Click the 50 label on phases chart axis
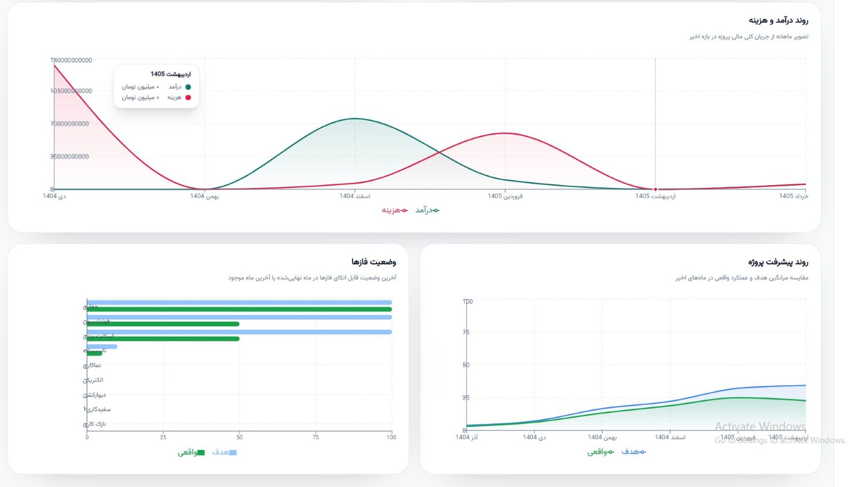The width and height of the screenshot is (865, 487). coord(239,437)
